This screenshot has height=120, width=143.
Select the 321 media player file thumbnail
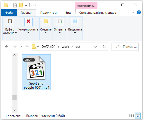point(36,68)
